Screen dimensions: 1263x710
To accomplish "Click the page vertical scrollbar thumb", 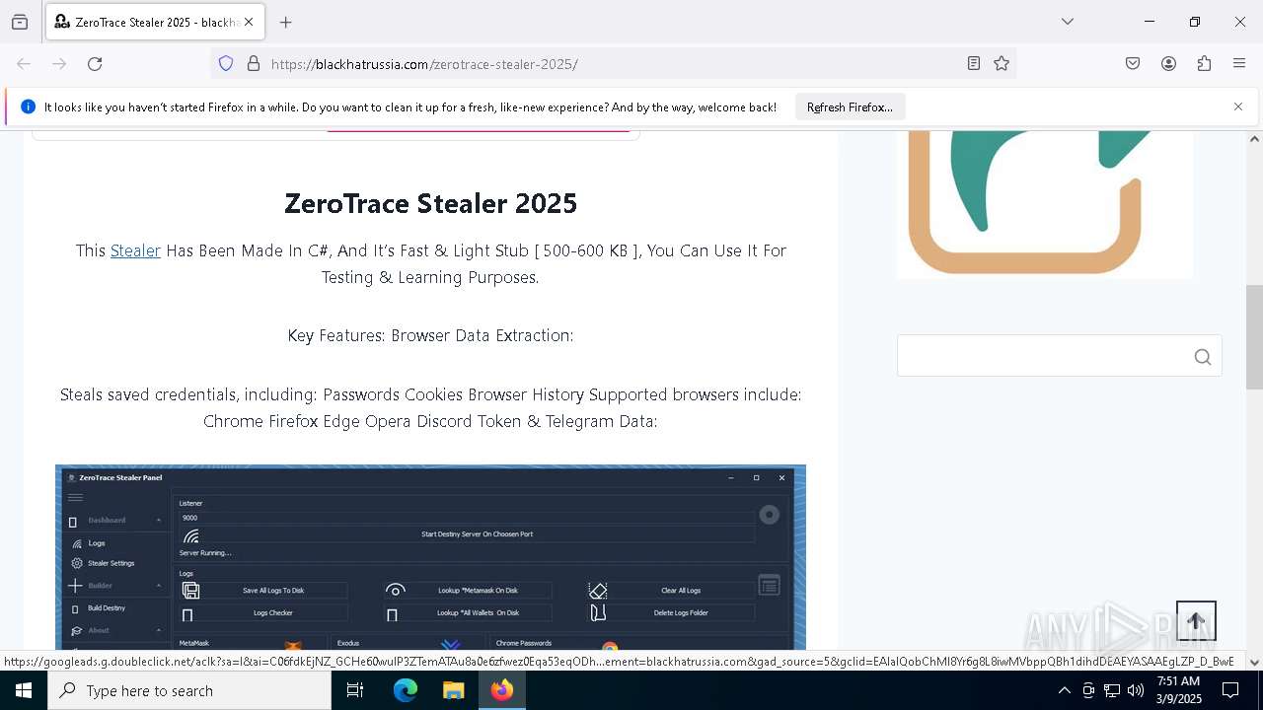I will [1254, 337].
